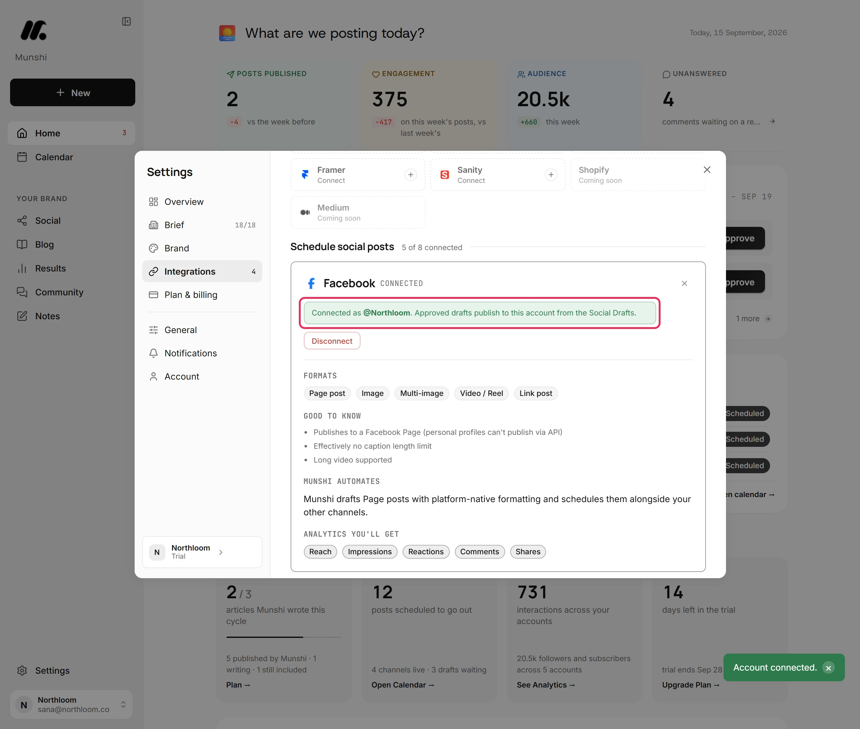Screen dimensions: 860x729
Task: Click the Sanity Connect card
Action: pyautogui.click(x=498, y=175)
